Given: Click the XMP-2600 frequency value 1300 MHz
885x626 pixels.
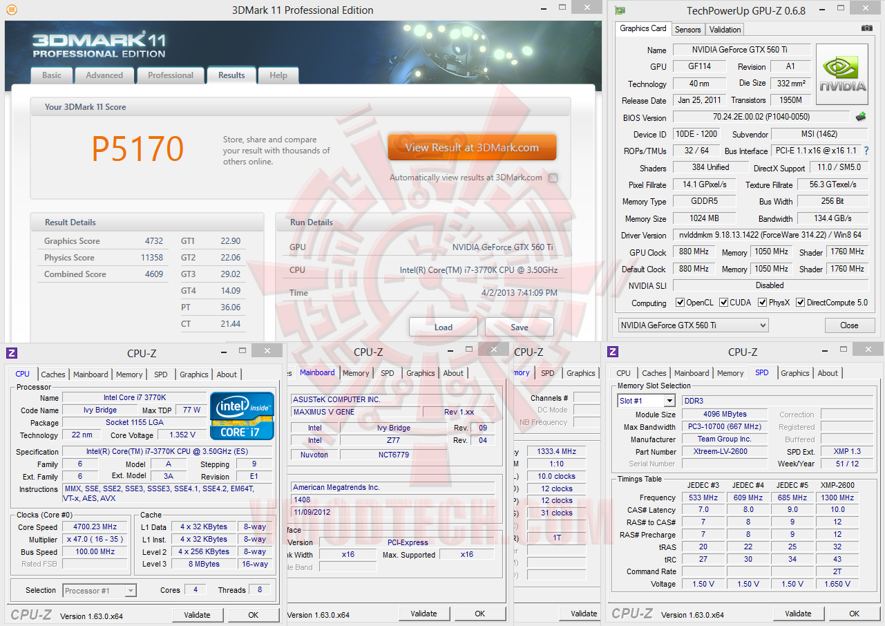Looking at the screenshot, I should point(837,497).
